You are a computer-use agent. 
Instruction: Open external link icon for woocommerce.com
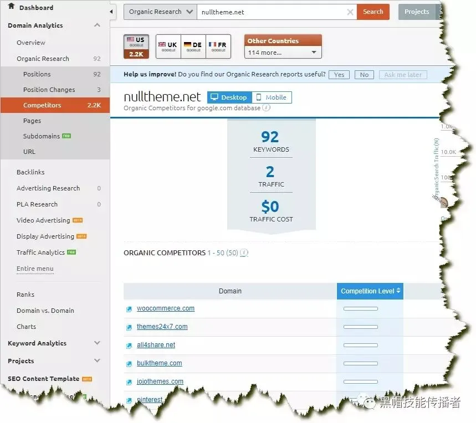129,309
